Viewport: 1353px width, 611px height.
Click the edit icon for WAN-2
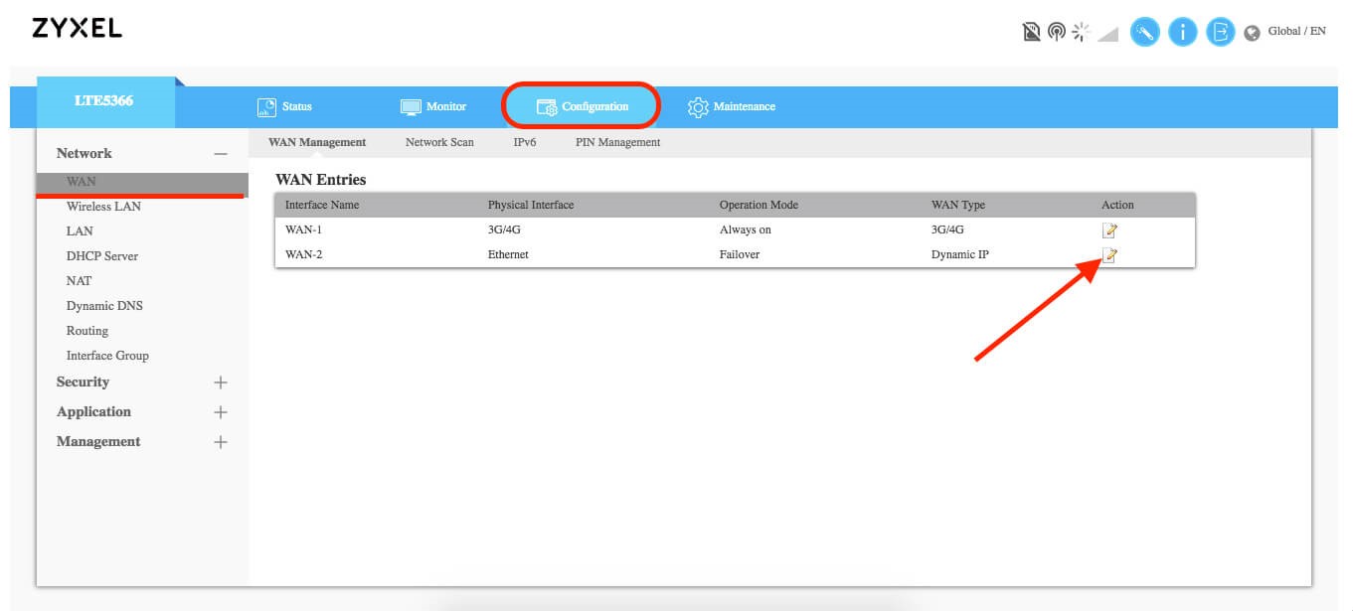click(x=1110, y=255)
